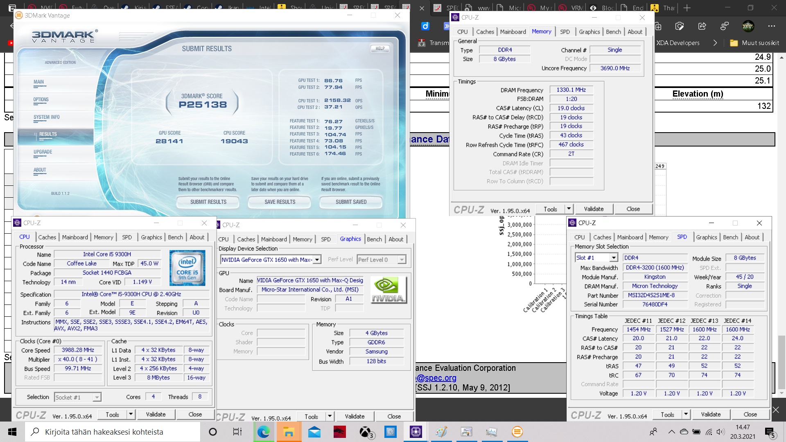Open Bench tab in the Graphics CPU-Z window
The height and width of the screenshot is (442, 786).
coord(374,239)
